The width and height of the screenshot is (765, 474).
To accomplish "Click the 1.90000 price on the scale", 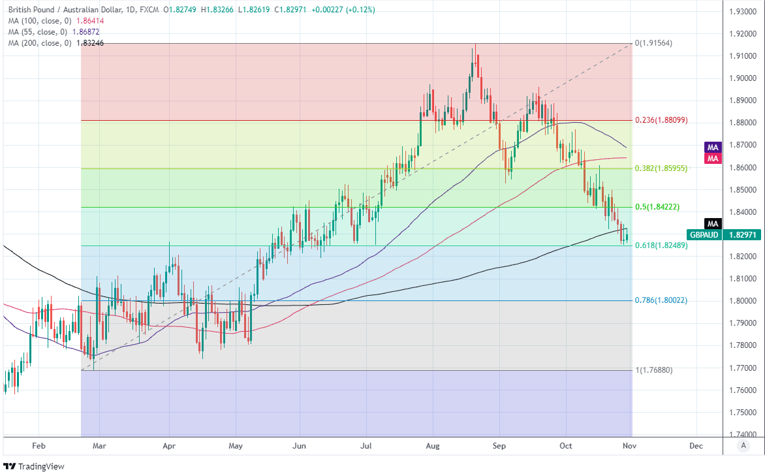I will pyautogui.click(x=743, y=78).
